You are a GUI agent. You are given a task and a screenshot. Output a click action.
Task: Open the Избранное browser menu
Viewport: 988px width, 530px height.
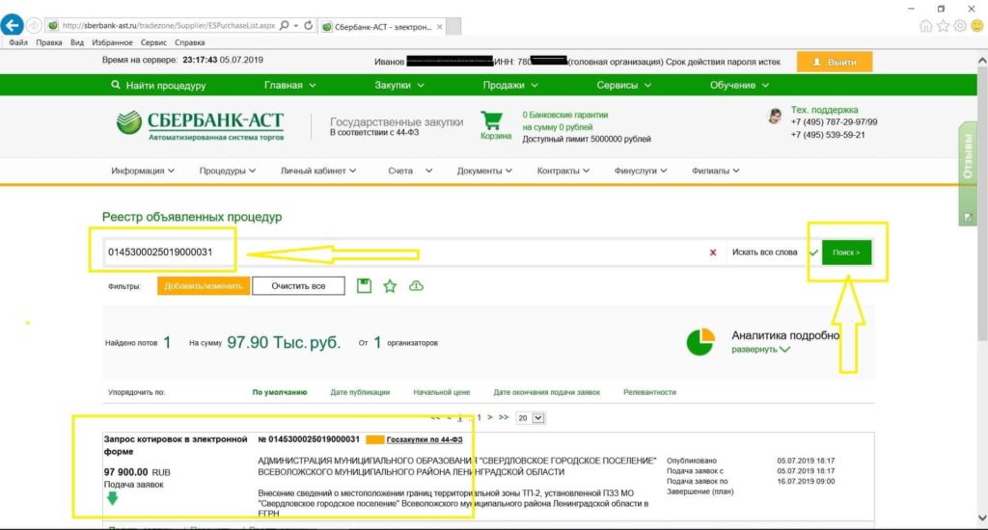tap(112, 42)
